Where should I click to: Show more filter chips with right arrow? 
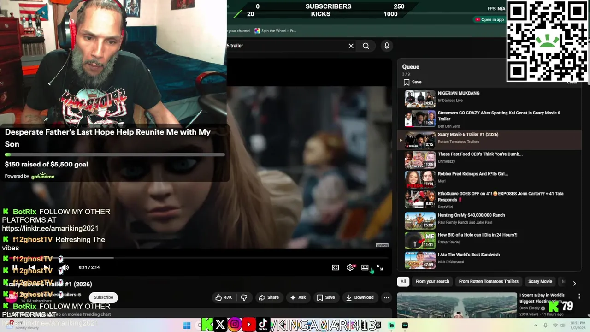574,283
